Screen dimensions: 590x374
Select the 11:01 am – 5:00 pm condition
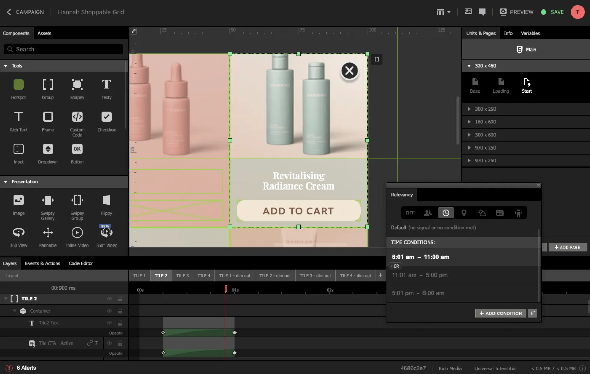click(x=462, y=275)
